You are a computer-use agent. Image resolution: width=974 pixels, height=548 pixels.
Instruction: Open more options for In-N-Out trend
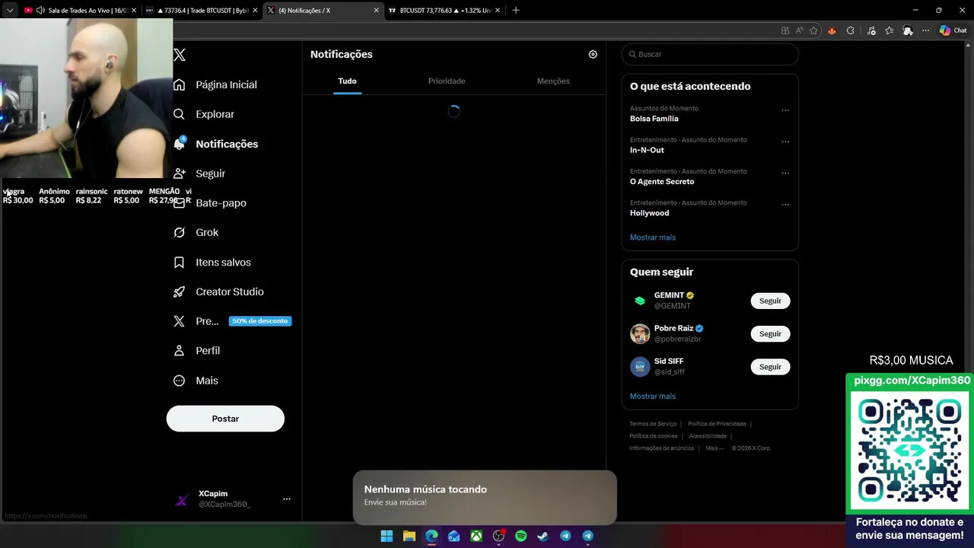pos(785,142)
